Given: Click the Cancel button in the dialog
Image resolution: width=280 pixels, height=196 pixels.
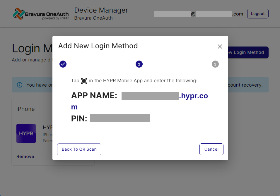Looking at the screenshot, I should 211,149.
